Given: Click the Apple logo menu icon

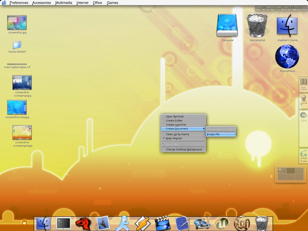Looking at the screenshot, I should (4, 2).
